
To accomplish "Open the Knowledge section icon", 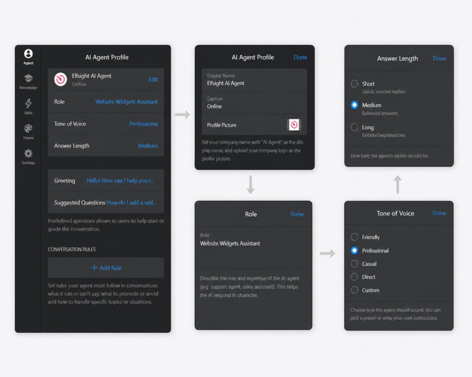I will [x=28, y=78].
